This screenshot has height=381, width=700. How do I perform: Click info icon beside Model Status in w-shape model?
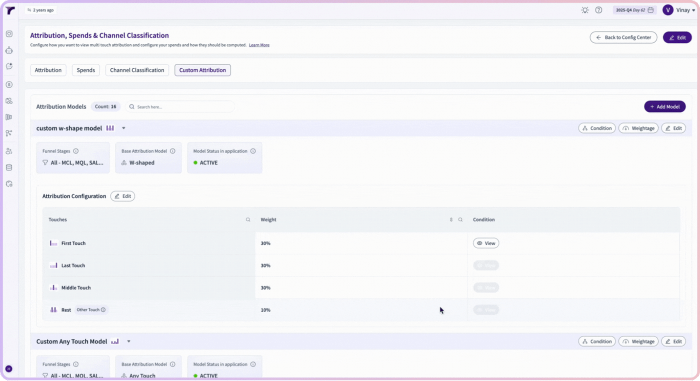pyautogui.click(x=253, y=151)
